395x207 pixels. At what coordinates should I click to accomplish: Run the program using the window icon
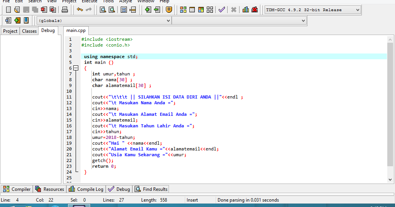click(192, 10)
